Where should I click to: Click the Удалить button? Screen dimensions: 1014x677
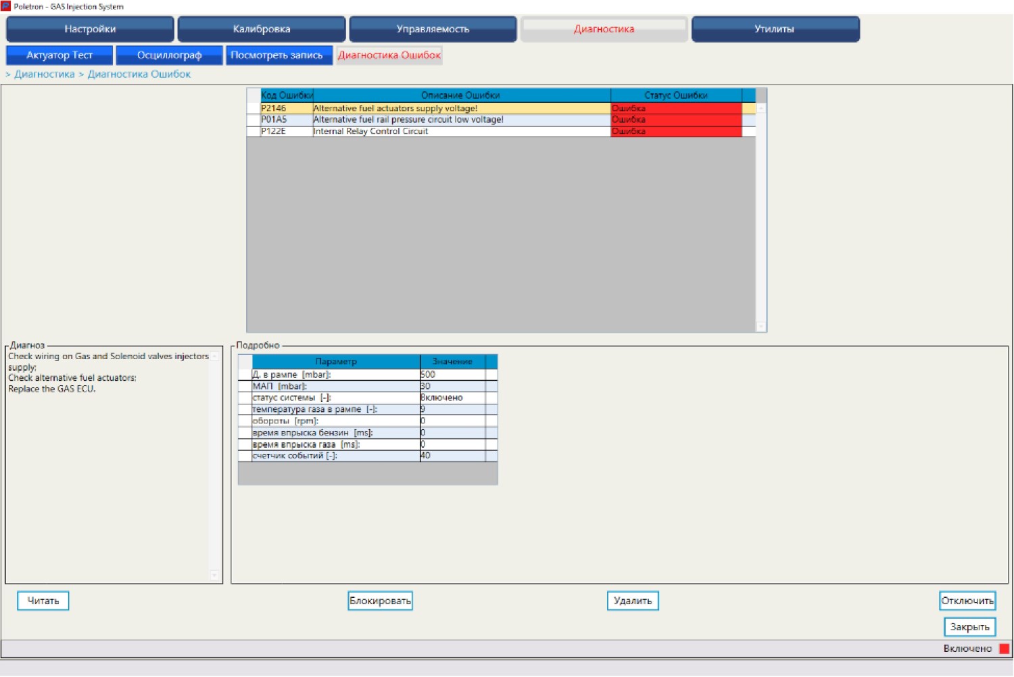(633, 601)
